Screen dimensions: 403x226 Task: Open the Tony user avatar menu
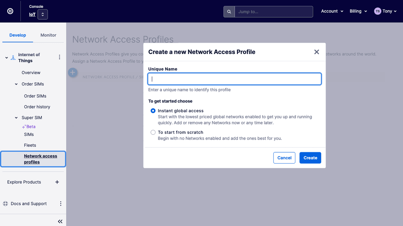point(385,11)
